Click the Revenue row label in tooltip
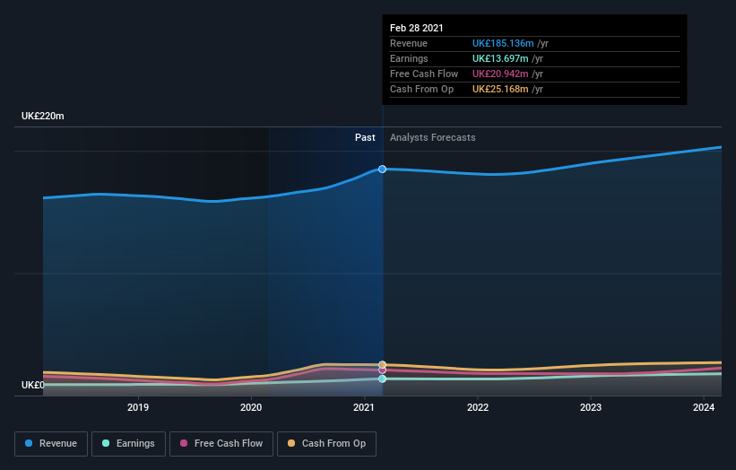Screen dimensions: 736x470 pos(409,43)
